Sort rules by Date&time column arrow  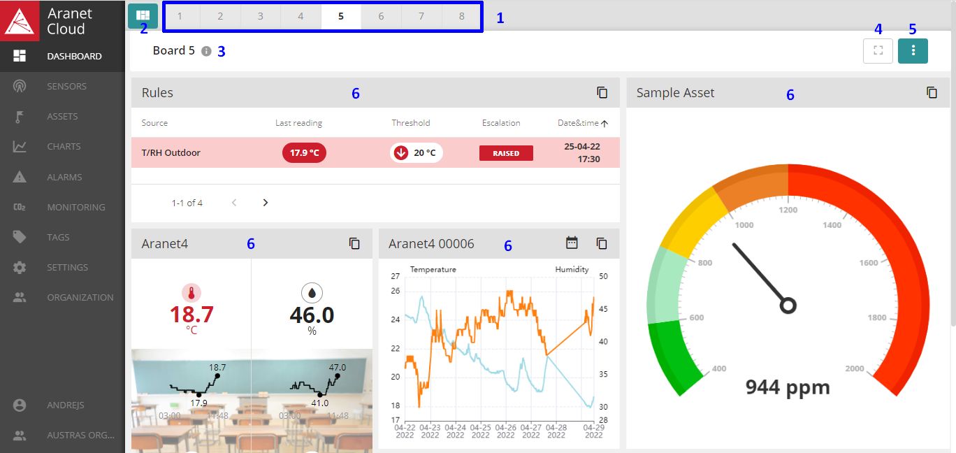click(604, 123)
